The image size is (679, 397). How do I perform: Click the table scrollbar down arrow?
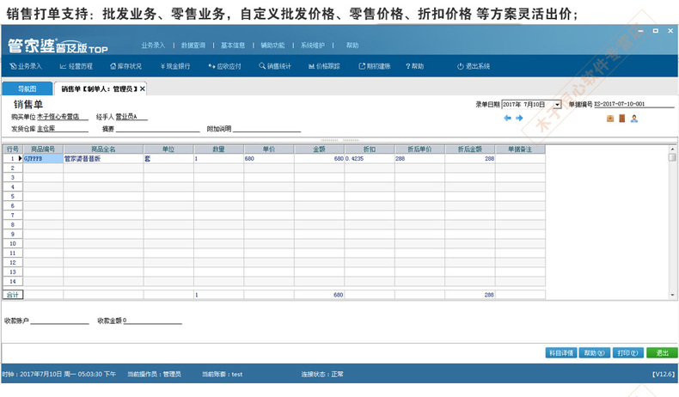(x=672, y=296)
